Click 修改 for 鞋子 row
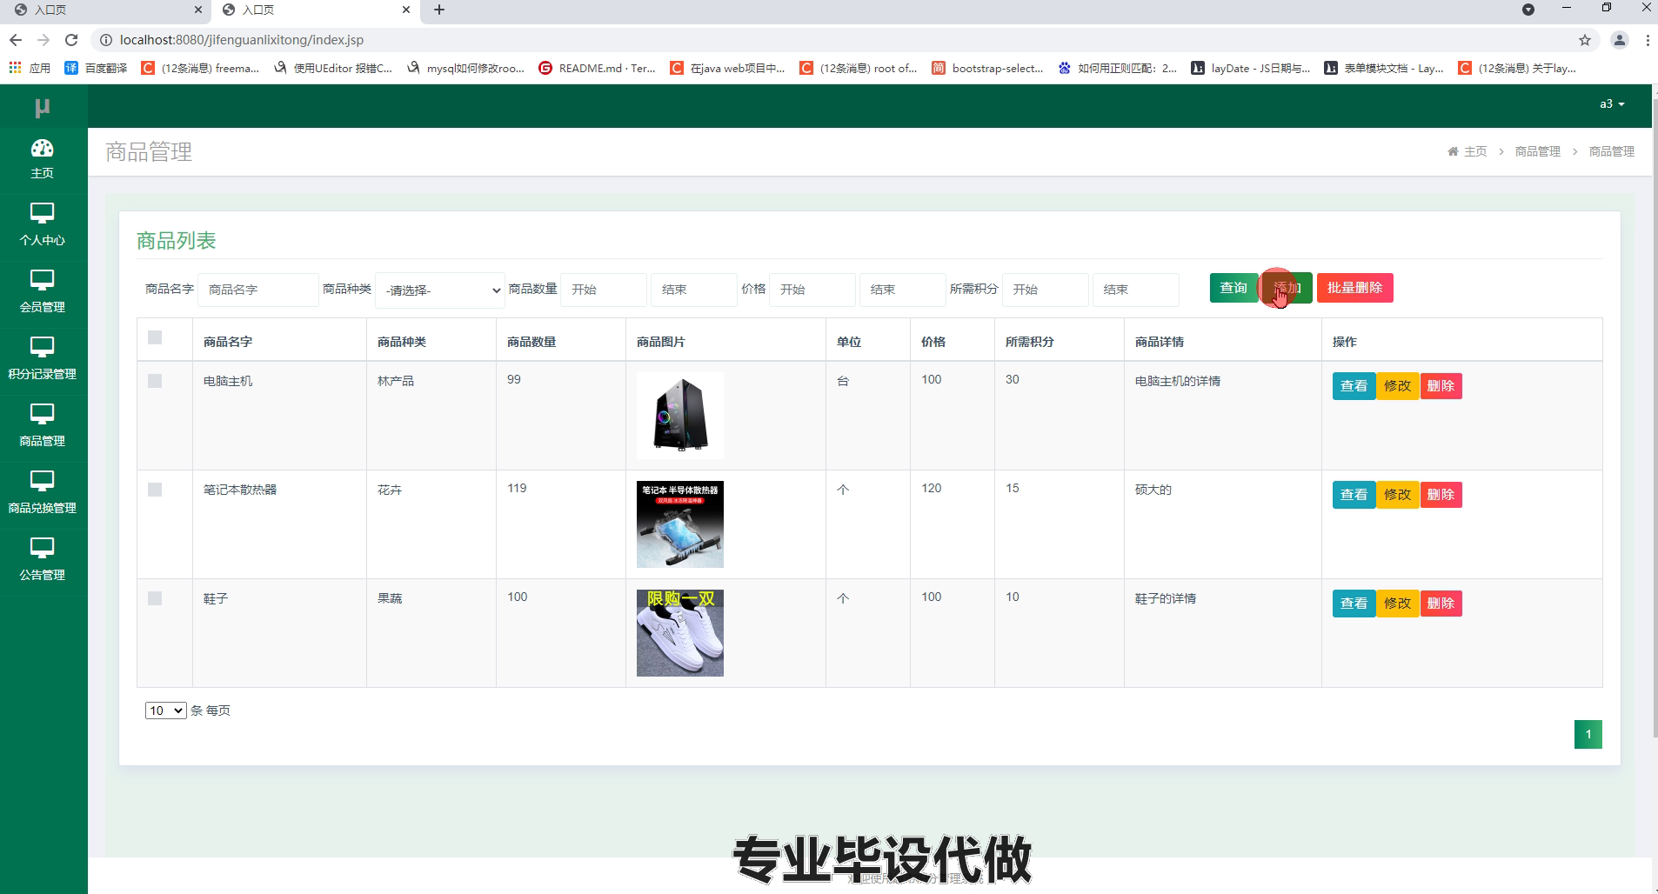 [1397, 604]
